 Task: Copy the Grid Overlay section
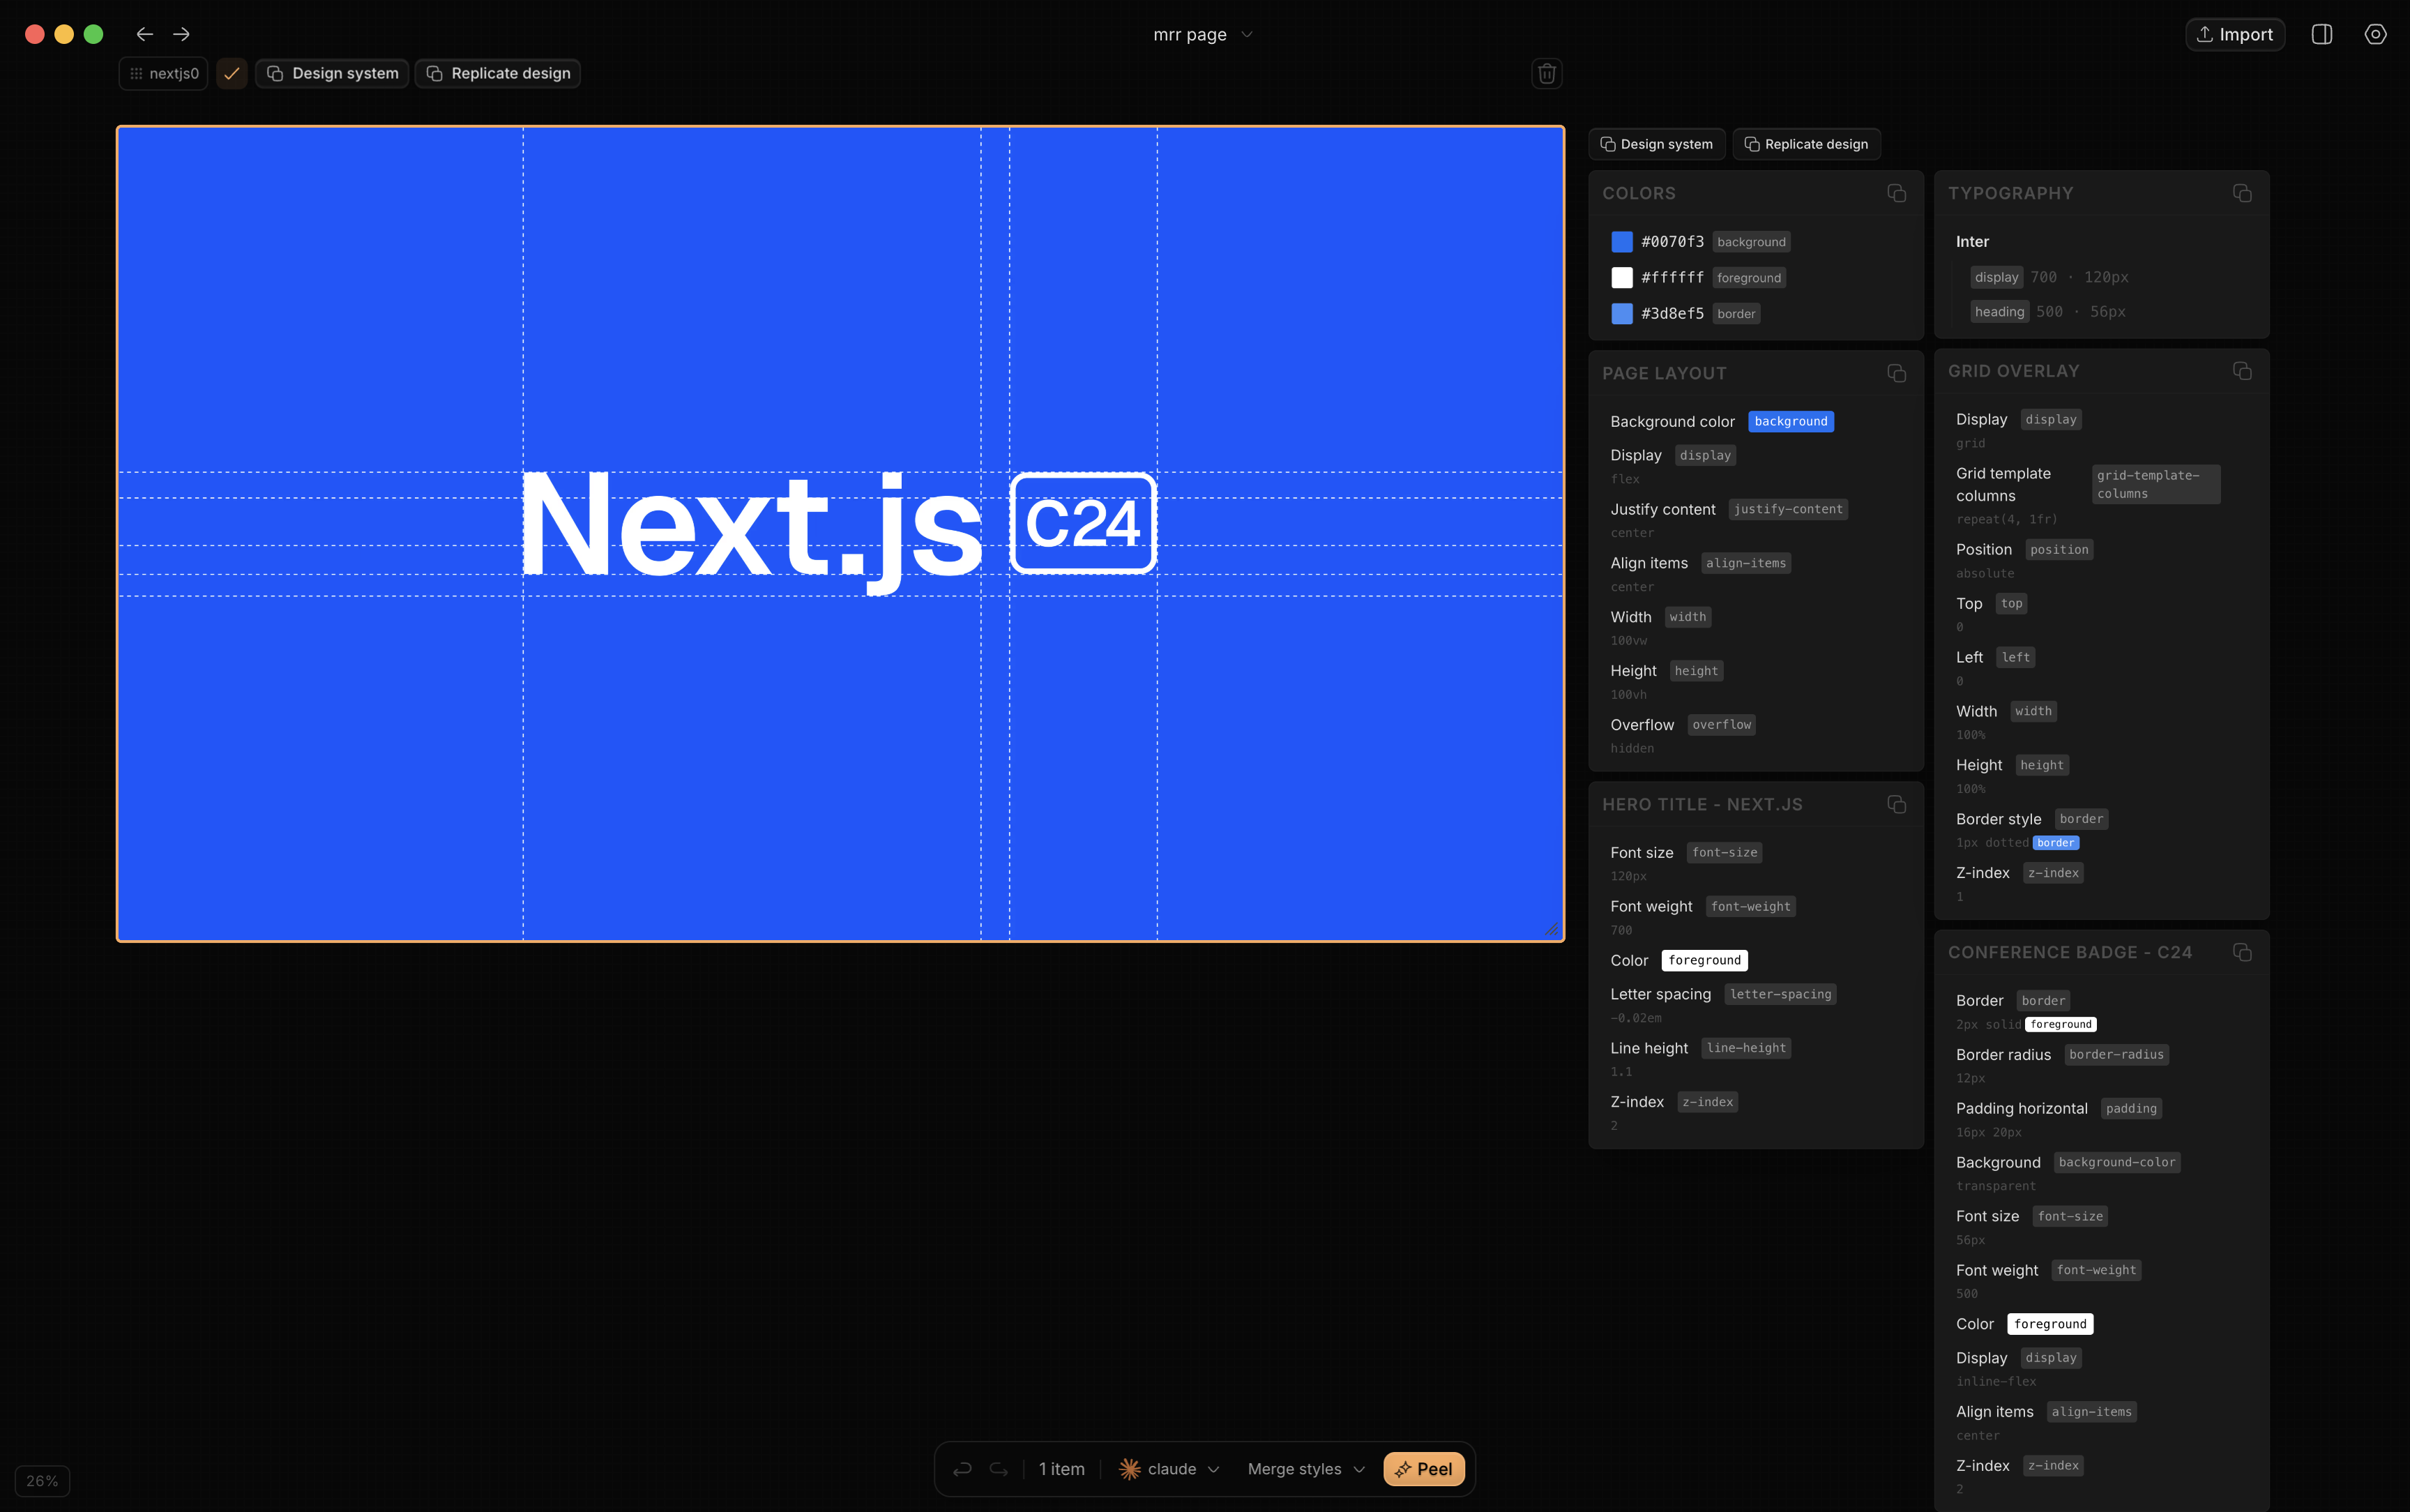click(x=2242, y=371)
